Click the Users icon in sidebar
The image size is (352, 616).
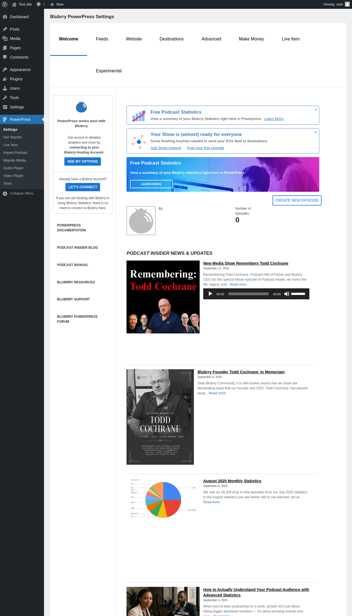click(x=5, y=88)
